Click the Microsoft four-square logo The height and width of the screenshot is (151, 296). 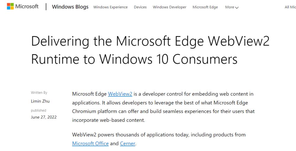click(x=10, y=7)
